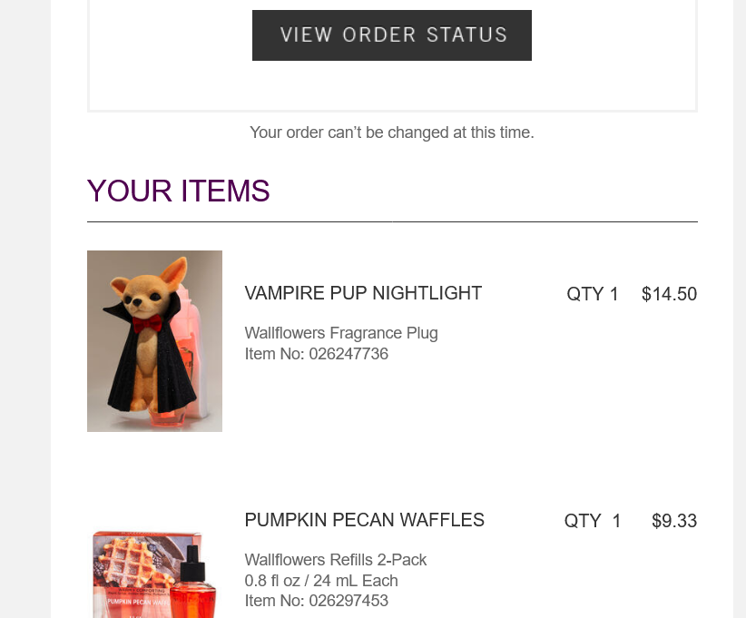Click the $14.50 price
Screen dimensions: 746x618
[x=669, y=294]
